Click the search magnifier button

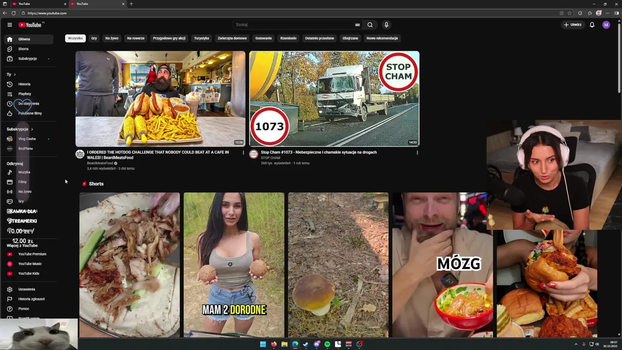pos(370,25)
